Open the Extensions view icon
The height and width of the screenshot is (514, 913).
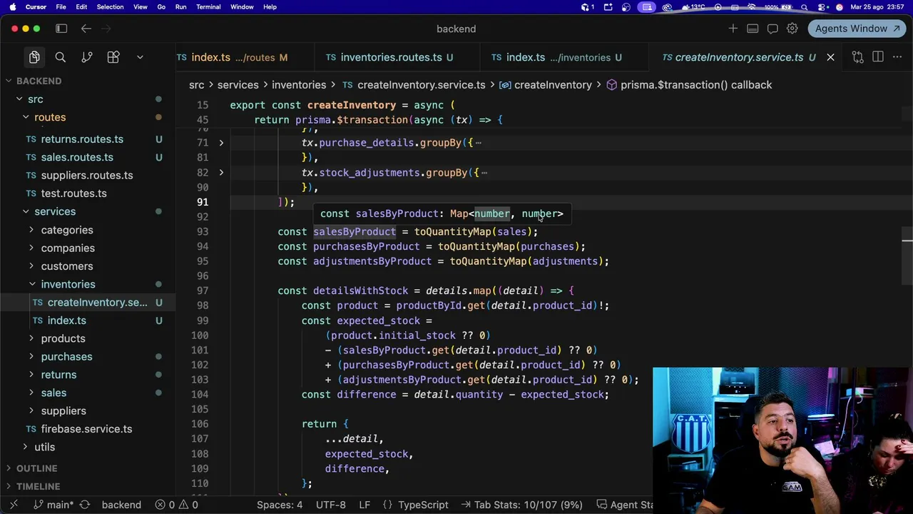pyautogui.click(x=113, y=57)
